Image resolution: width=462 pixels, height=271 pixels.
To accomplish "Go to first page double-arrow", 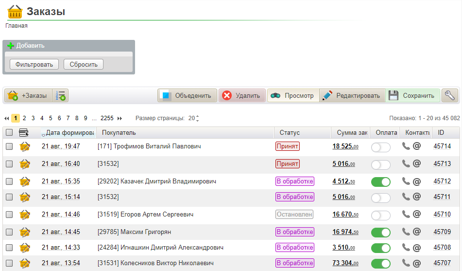I will coord(6,118).
